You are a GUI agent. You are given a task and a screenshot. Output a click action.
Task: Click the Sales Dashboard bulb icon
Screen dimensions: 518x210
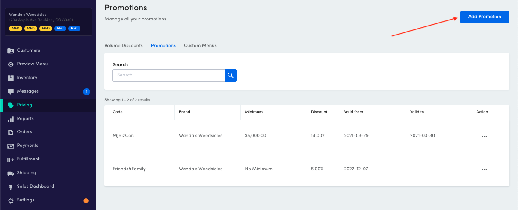point(11,187)
